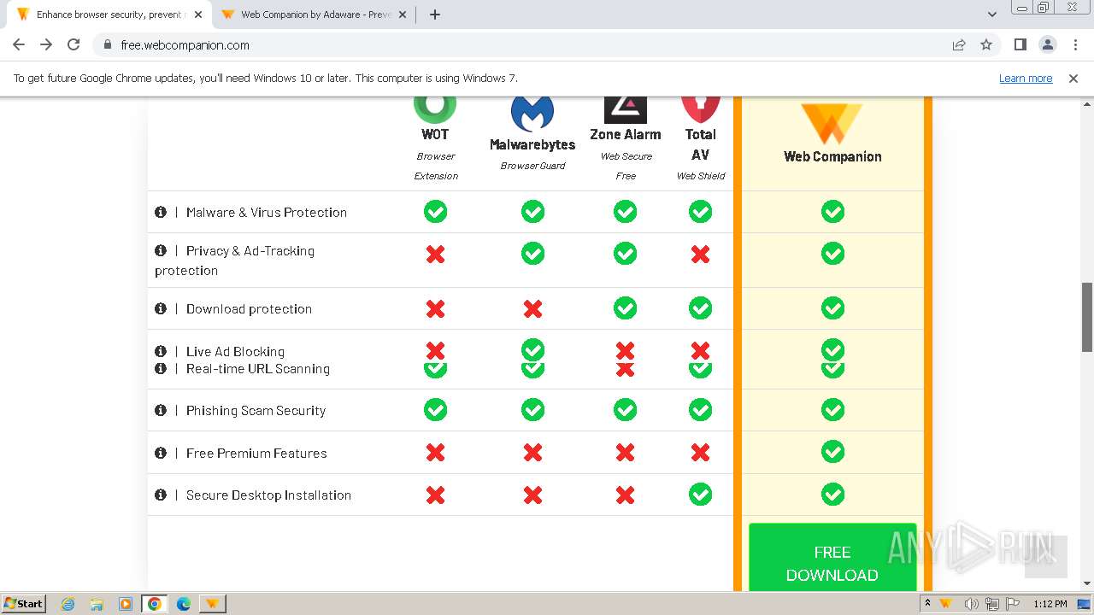Open the Chrome three-dot menu

click(x=1075, y=44)
